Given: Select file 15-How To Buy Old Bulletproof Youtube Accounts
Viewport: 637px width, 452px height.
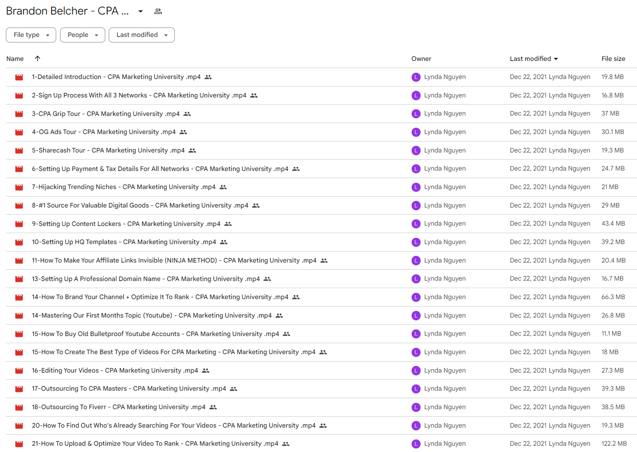Looking at the screenshot, I should (156, 334).
